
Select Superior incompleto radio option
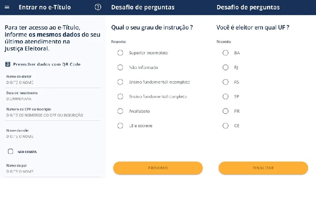tap(120, 53)
